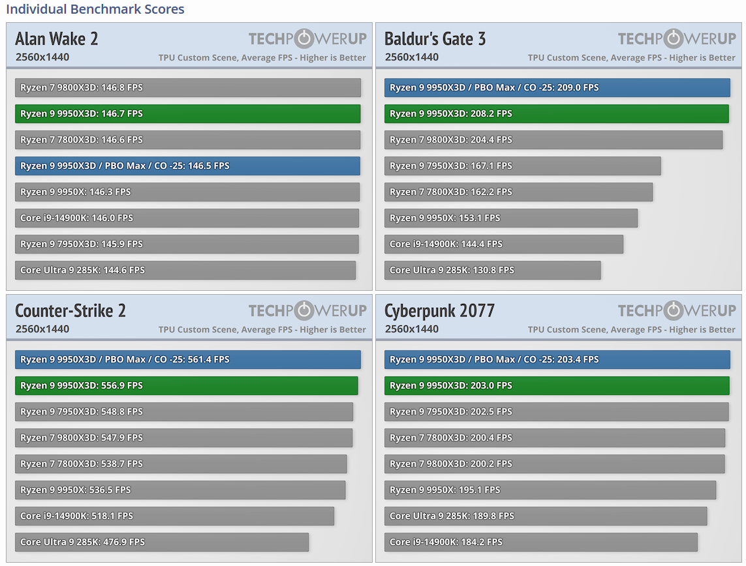Click Cyberpunk 2077 bar "Ryzen 9 9950X: 195.1 FPS"
This screenshot has width=746, height=566.
point(550,490)
